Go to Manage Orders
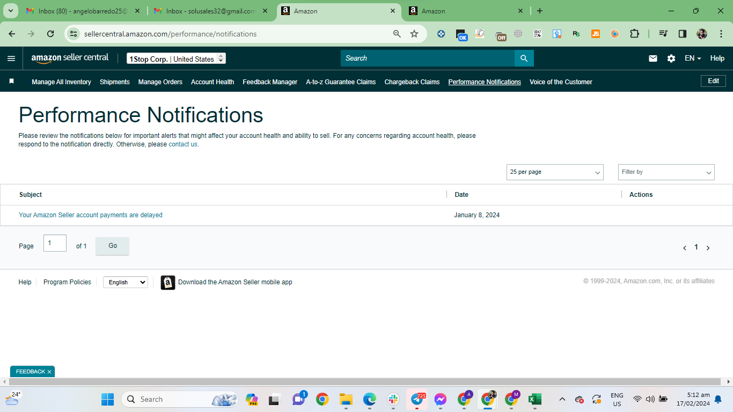Screen dimensions: 733x412 [x=160, y=82]
